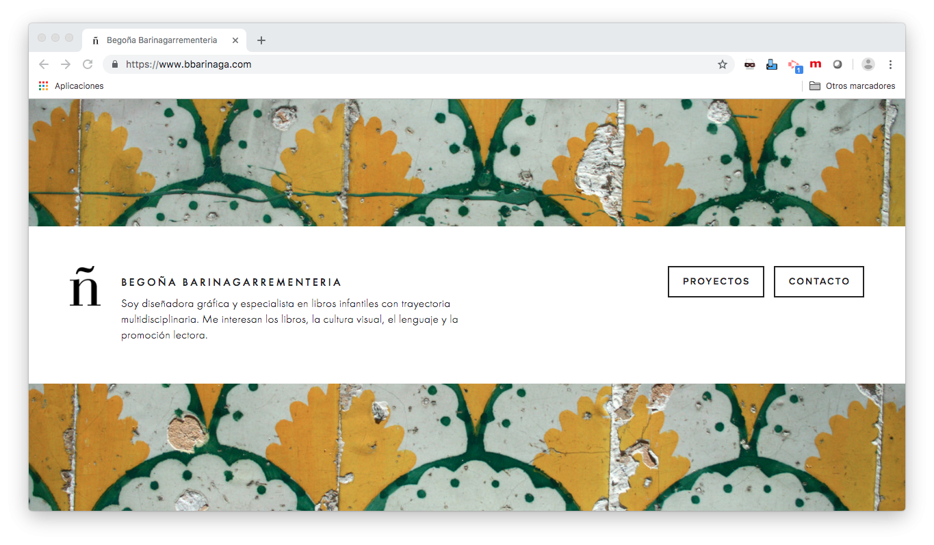The width and height of the screenshot is (934, 545).
Task: Click the BEGOÑA BARINAGARREMENTERIA heading
Action: 231,282
